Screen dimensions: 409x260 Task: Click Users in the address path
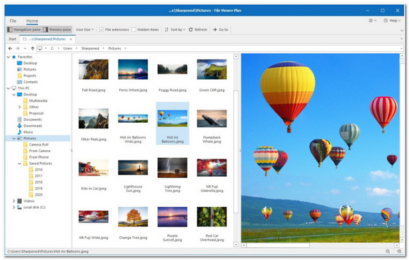67,48
